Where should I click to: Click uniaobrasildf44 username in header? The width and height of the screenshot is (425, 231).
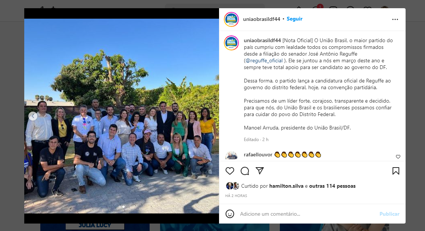point(262,19)
